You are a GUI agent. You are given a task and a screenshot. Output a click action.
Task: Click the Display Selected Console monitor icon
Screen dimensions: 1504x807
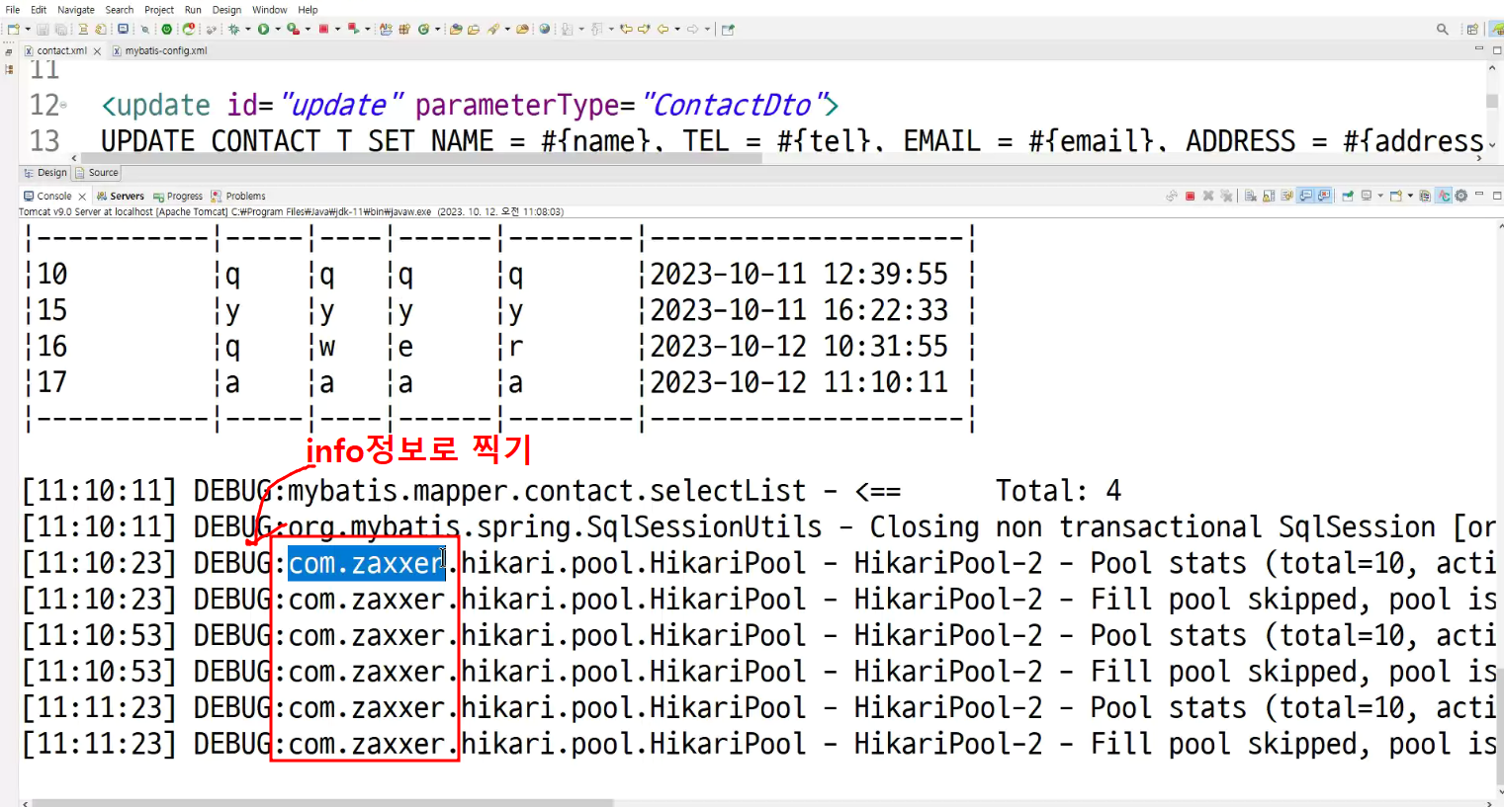1367,196
